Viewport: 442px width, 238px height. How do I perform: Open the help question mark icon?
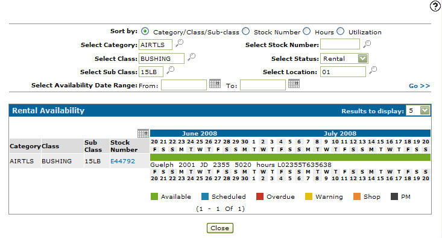point(435,6)
